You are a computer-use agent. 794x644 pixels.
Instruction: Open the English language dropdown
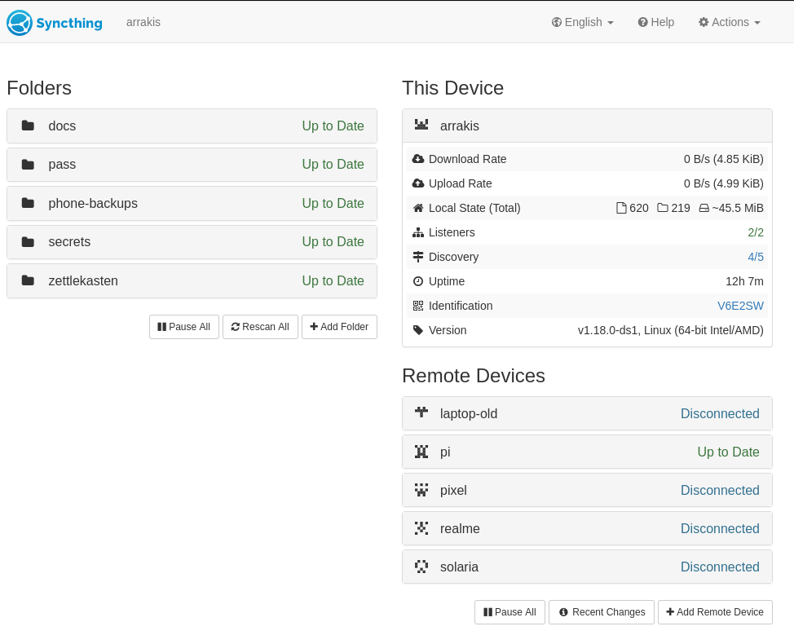(582, 22)
